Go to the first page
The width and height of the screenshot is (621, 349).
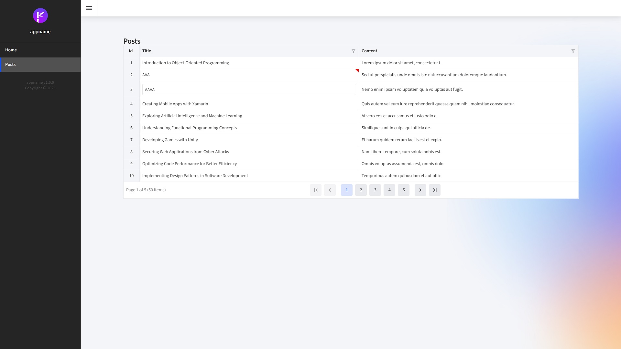[316, 190]
